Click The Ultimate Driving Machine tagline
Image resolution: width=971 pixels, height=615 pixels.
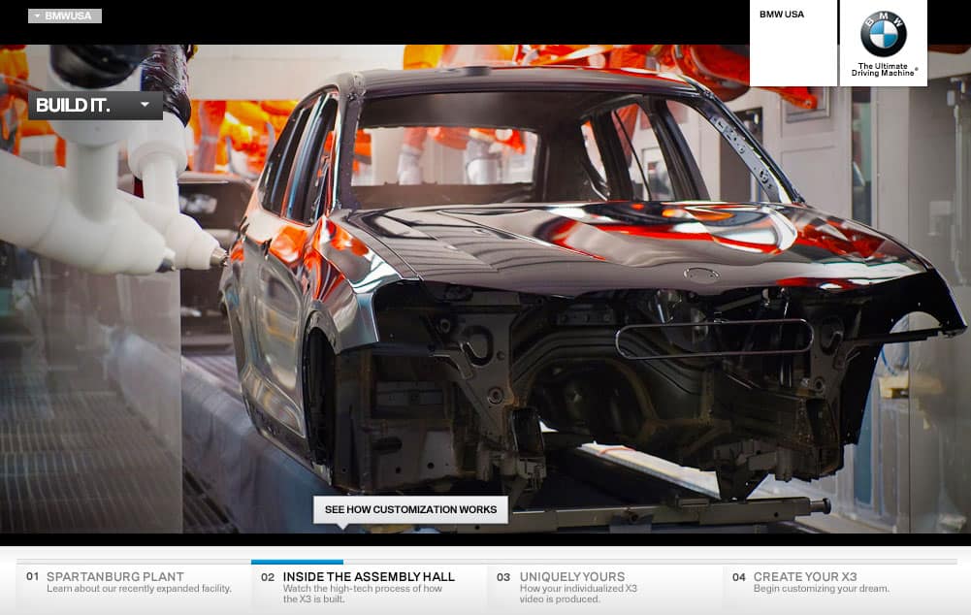click(883, 69)
